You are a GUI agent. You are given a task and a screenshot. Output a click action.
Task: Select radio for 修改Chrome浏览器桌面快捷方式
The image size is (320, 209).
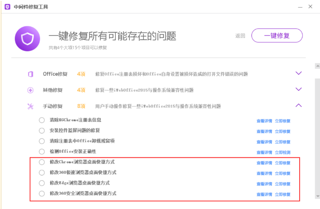point(42,162)
